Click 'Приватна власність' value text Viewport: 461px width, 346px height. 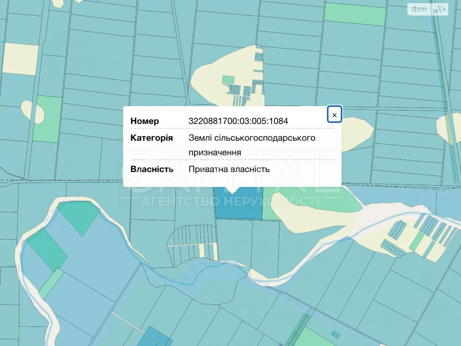[x=229, y=169]
